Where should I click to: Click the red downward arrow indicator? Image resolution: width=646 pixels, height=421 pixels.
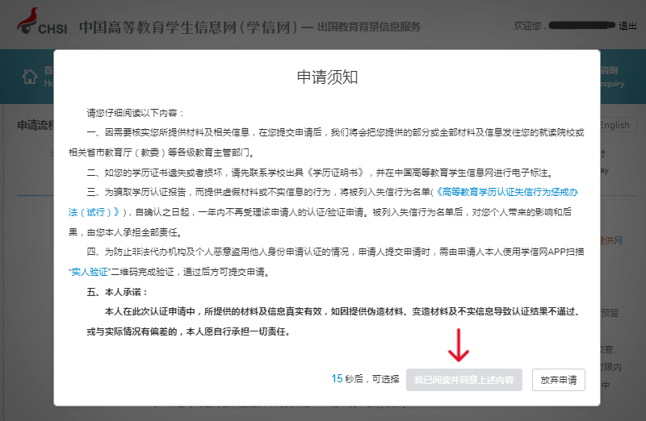click(x=459, y=347)
